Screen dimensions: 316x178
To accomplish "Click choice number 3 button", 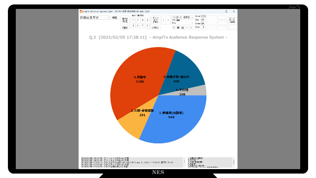I will pos(143,20).
